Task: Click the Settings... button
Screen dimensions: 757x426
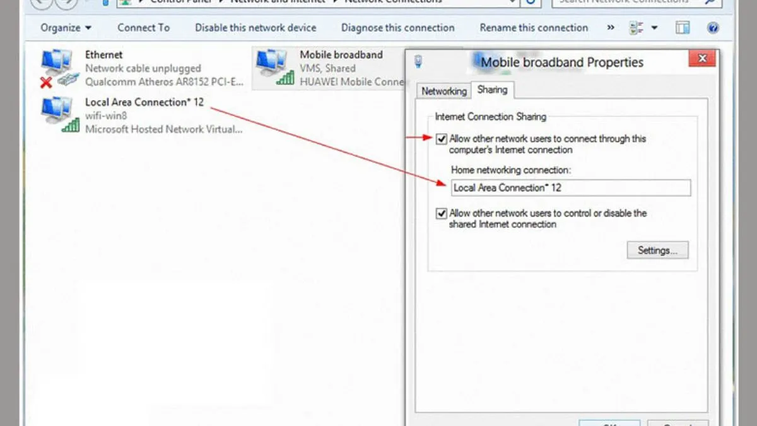Action: [657, 251]
